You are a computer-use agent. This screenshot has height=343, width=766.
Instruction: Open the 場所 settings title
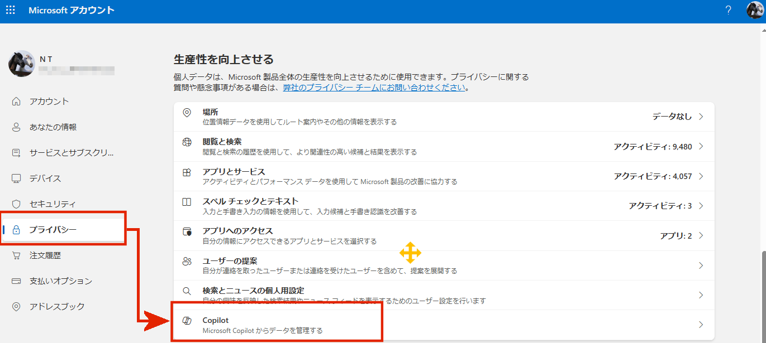[210, 112]
